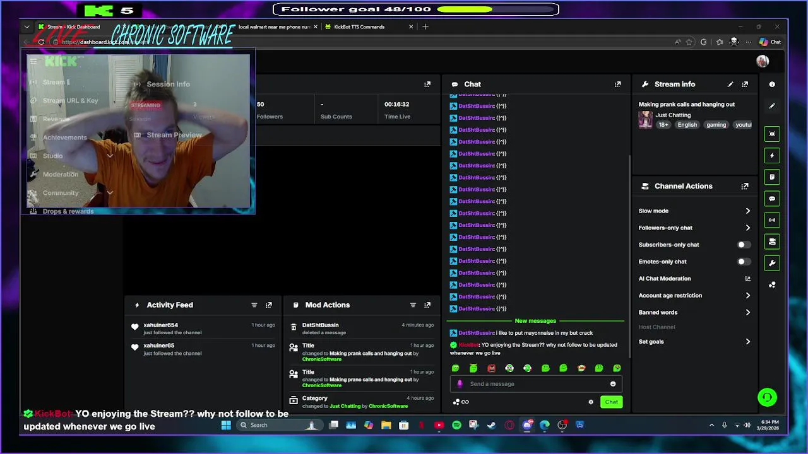Open Stream URL & Key page
Screen dimensions: 808x454
71,101
